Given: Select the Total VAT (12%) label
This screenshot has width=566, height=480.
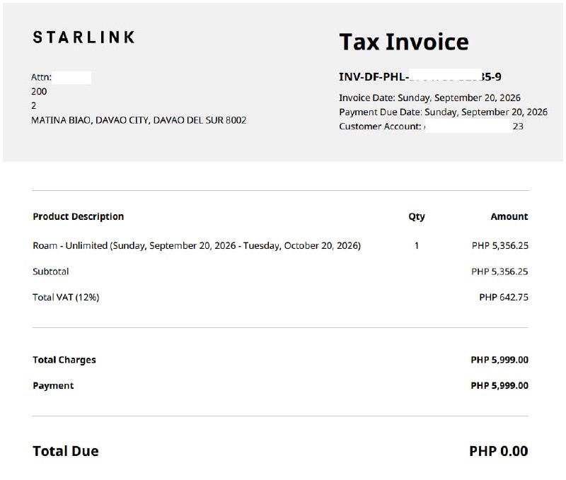Looking at the screenshot, I should point(66,297).
